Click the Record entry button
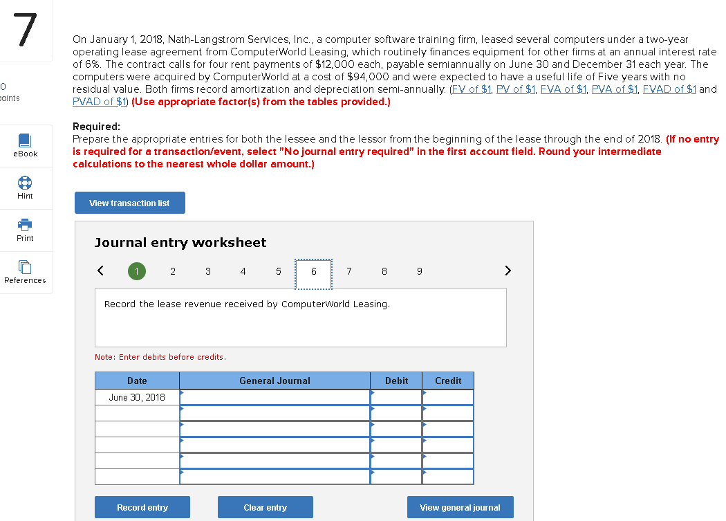 pyautogui.click(x=142, y=508)
